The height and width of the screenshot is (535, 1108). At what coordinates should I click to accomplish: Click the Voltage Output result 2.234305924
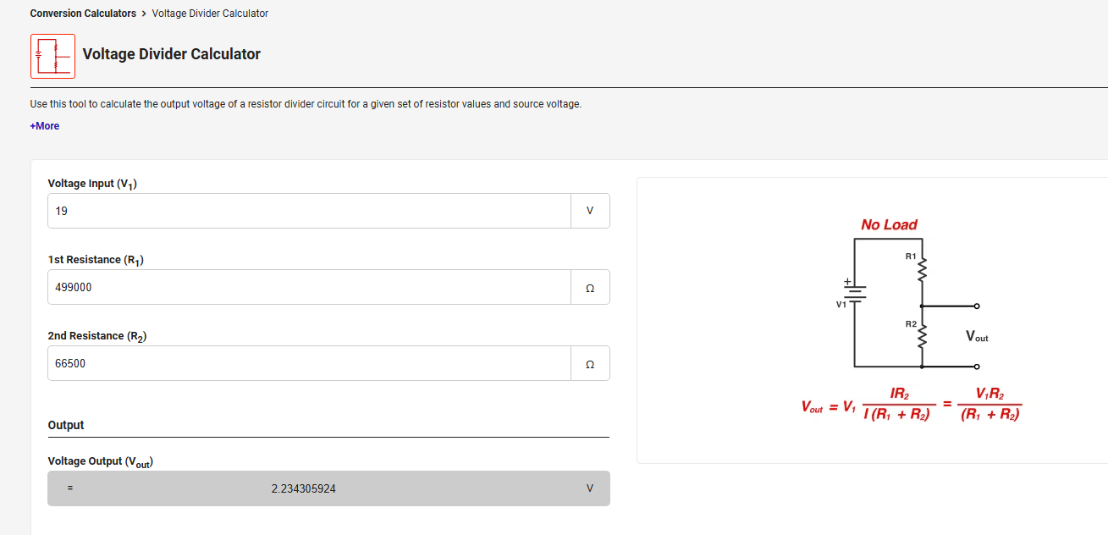[304, 488]
